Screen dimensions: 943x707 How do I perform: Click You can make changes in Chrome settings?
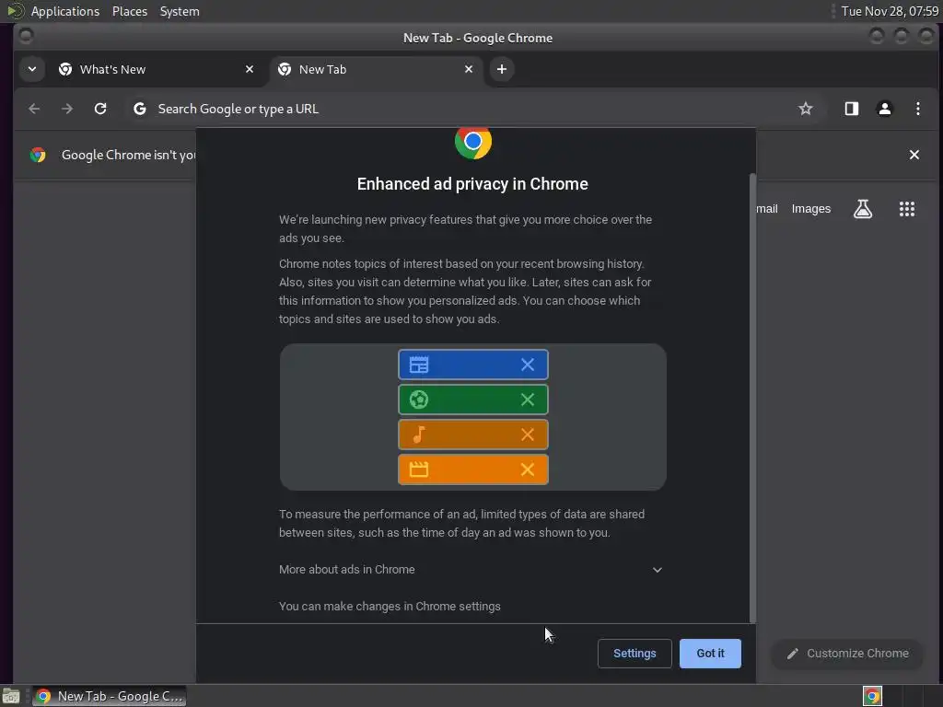tap(390, 606)
